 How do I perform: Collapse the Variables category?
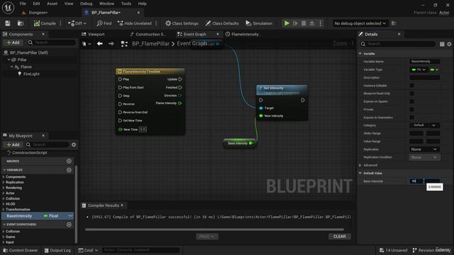4,170
